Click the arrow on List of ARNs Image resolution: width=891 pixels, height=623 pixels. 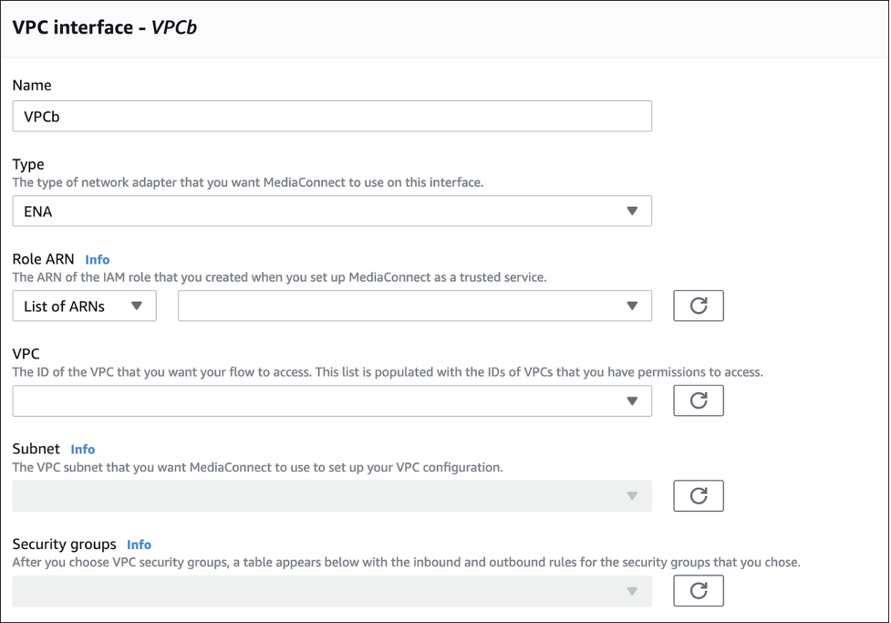click(x=137, y=306)
